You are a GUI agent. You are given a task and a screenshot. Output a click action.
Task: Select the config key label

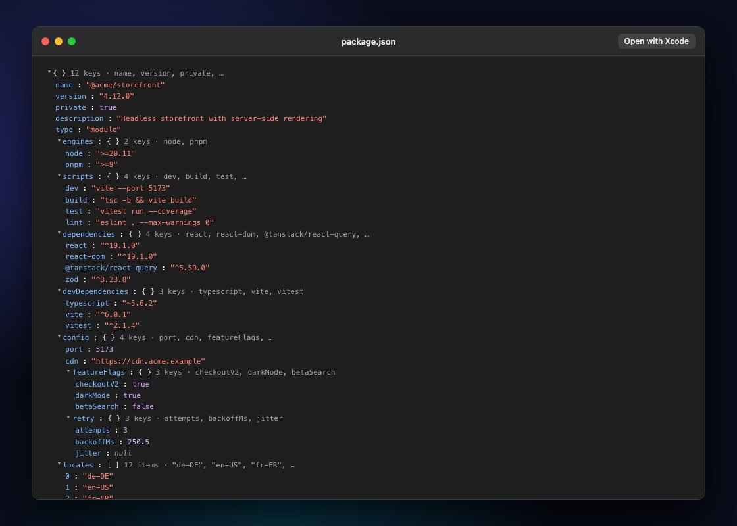click(76, 338)
